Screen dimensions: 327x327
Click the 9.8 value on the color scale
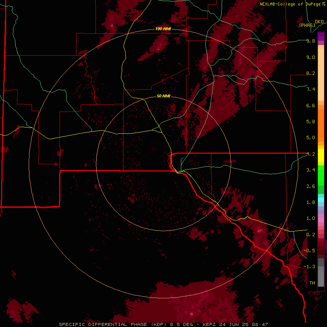point(311,41)
